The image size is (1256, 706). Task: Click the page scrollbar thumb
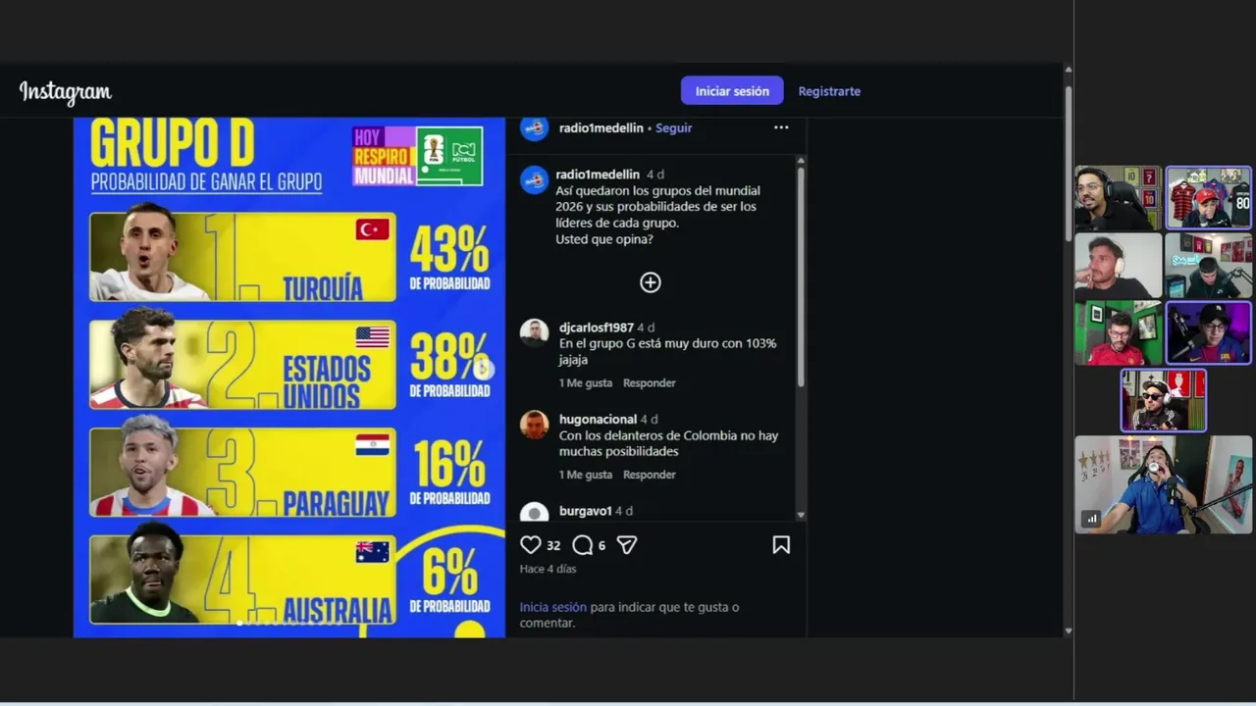tap(1069, 163)
